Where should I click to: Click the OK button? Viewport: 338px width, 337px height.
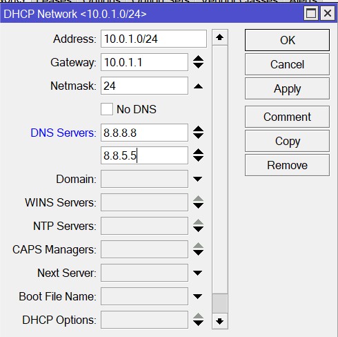287,40
